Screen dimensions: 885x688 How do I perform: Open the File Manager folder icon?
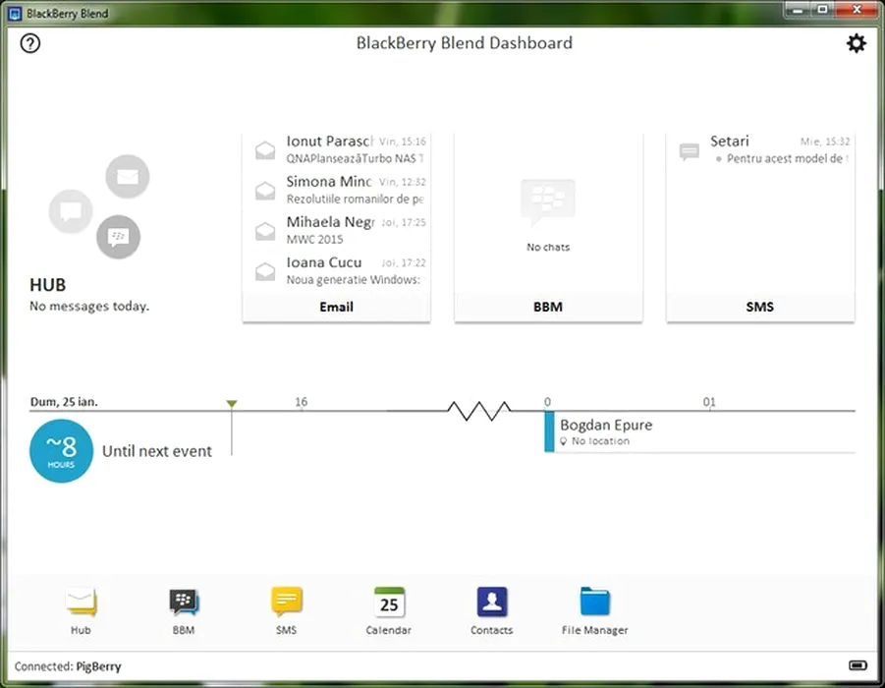[x=595, y=601]
